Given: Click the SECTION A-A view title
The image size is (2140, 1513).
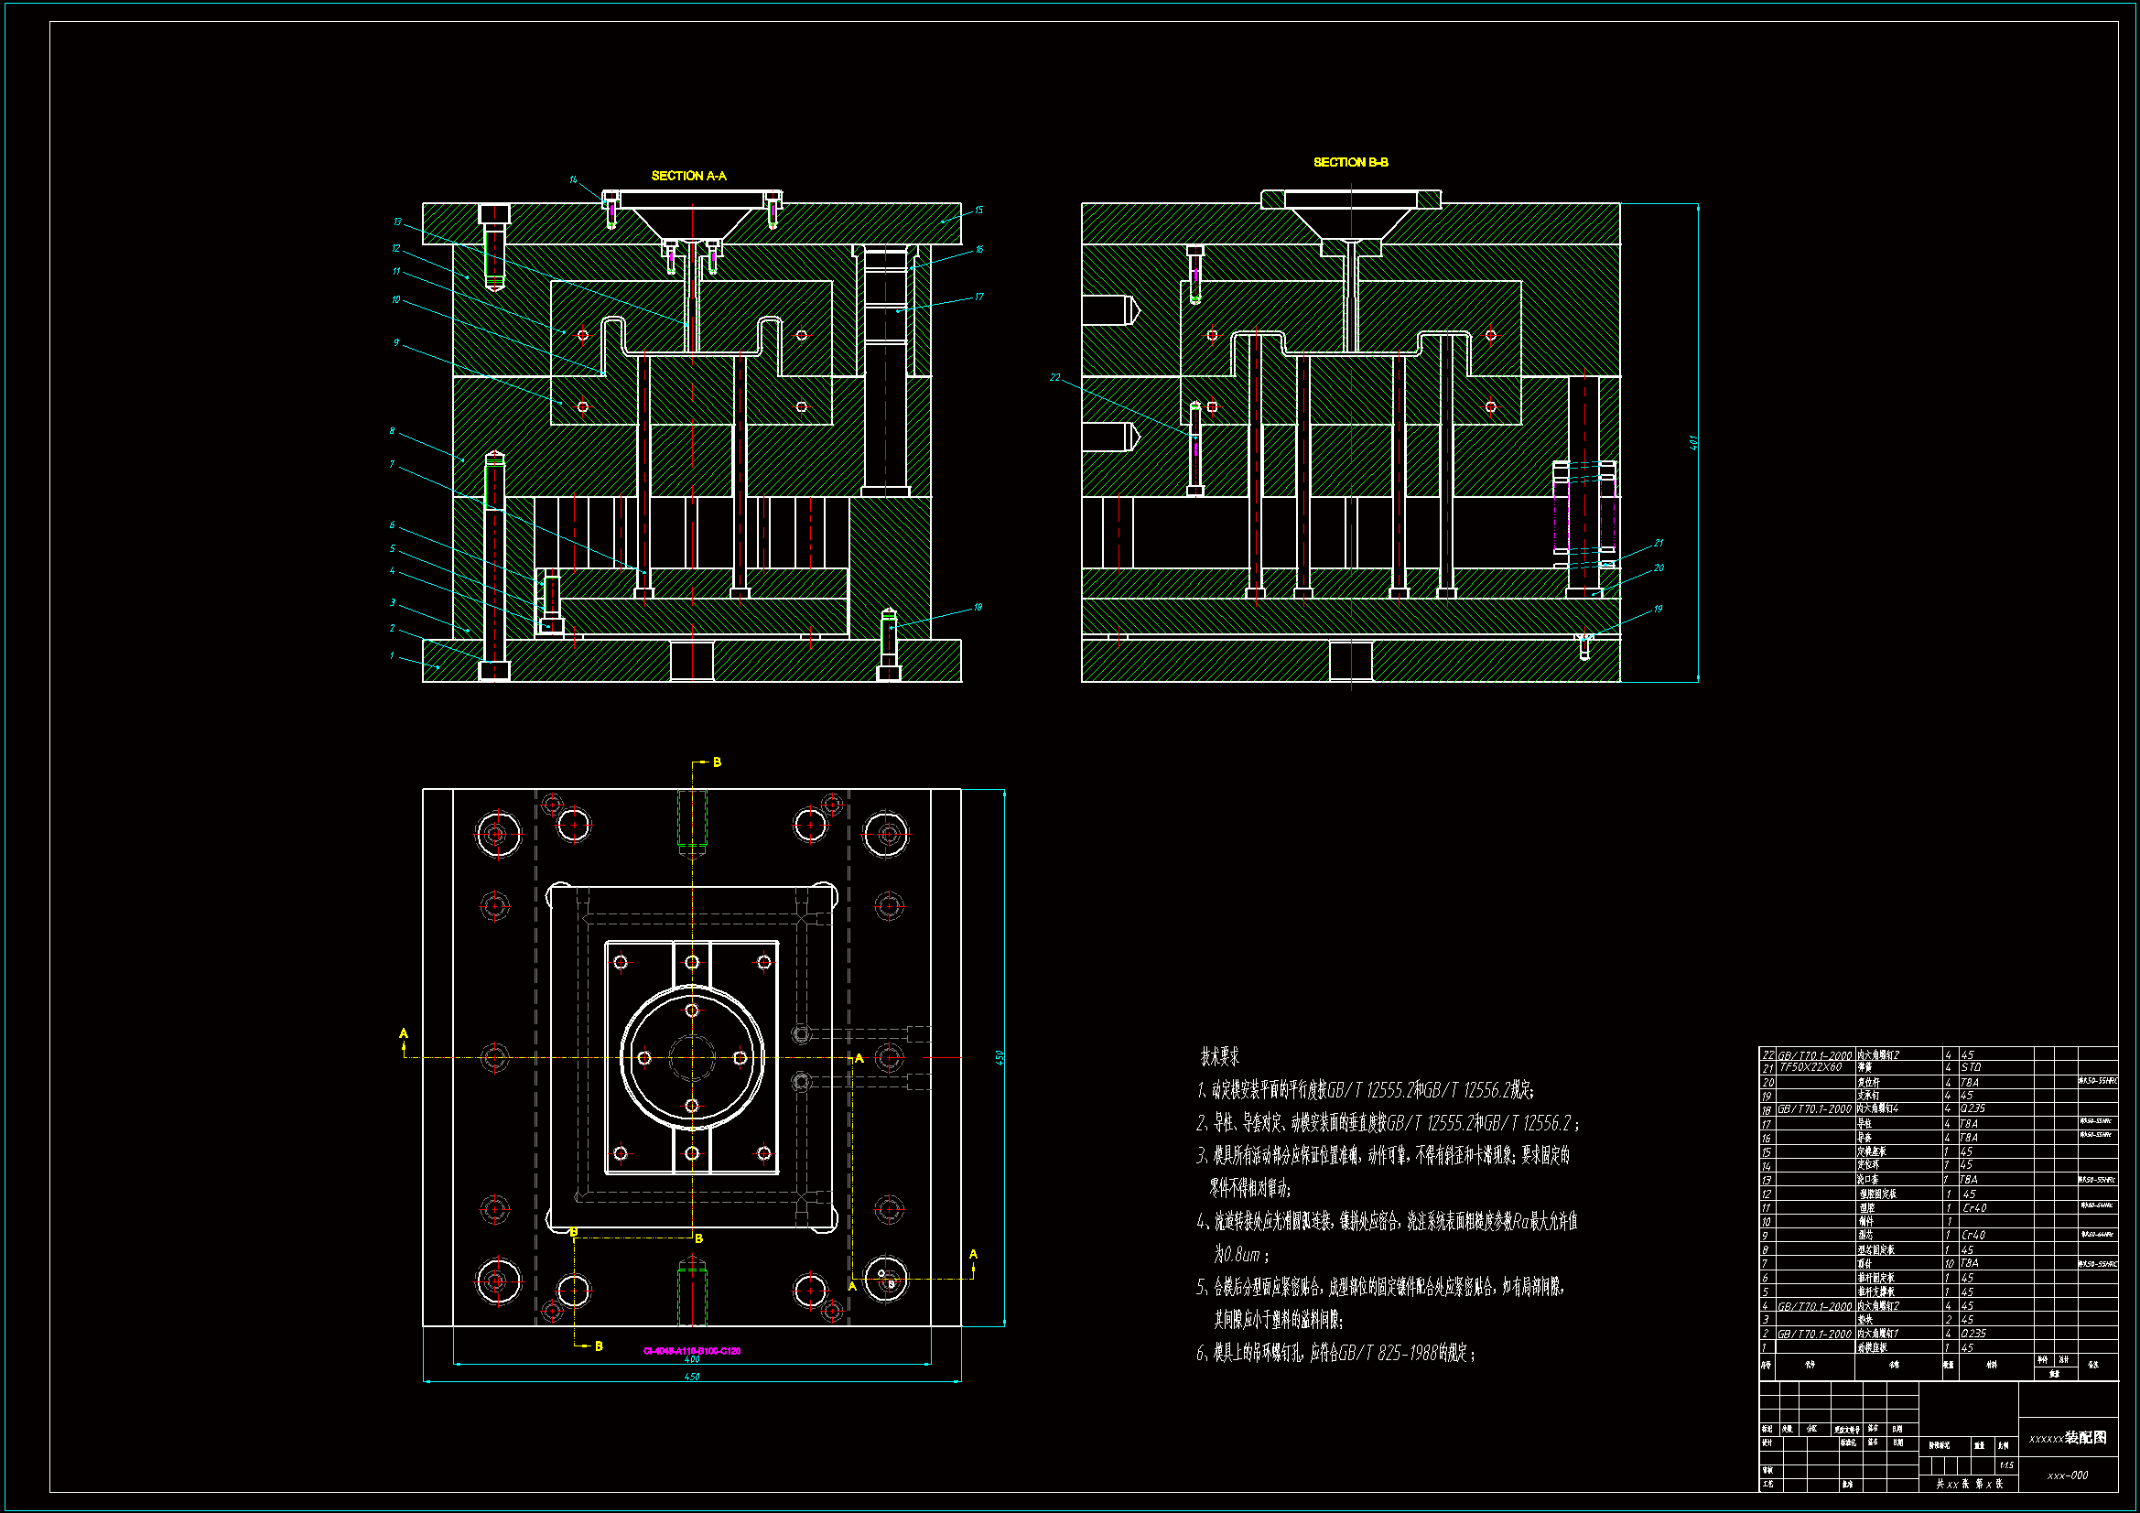Looking at the screenshot, I should (x=688, y=175).
